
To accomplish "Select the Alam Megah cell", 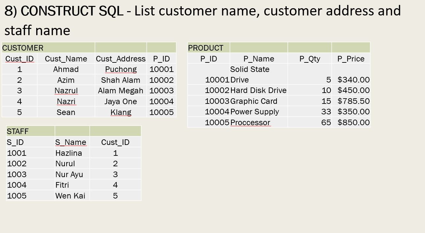I will tap(120, 90).
